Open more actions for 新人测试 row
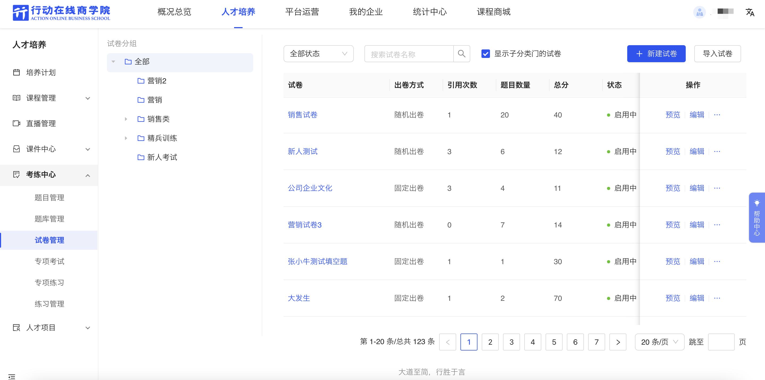Viewport: 765px width, 380px height. pyautogui.click(x=717, y=151)
